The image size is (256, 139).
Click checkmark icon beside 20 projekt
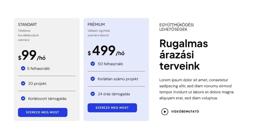(23, 83)
